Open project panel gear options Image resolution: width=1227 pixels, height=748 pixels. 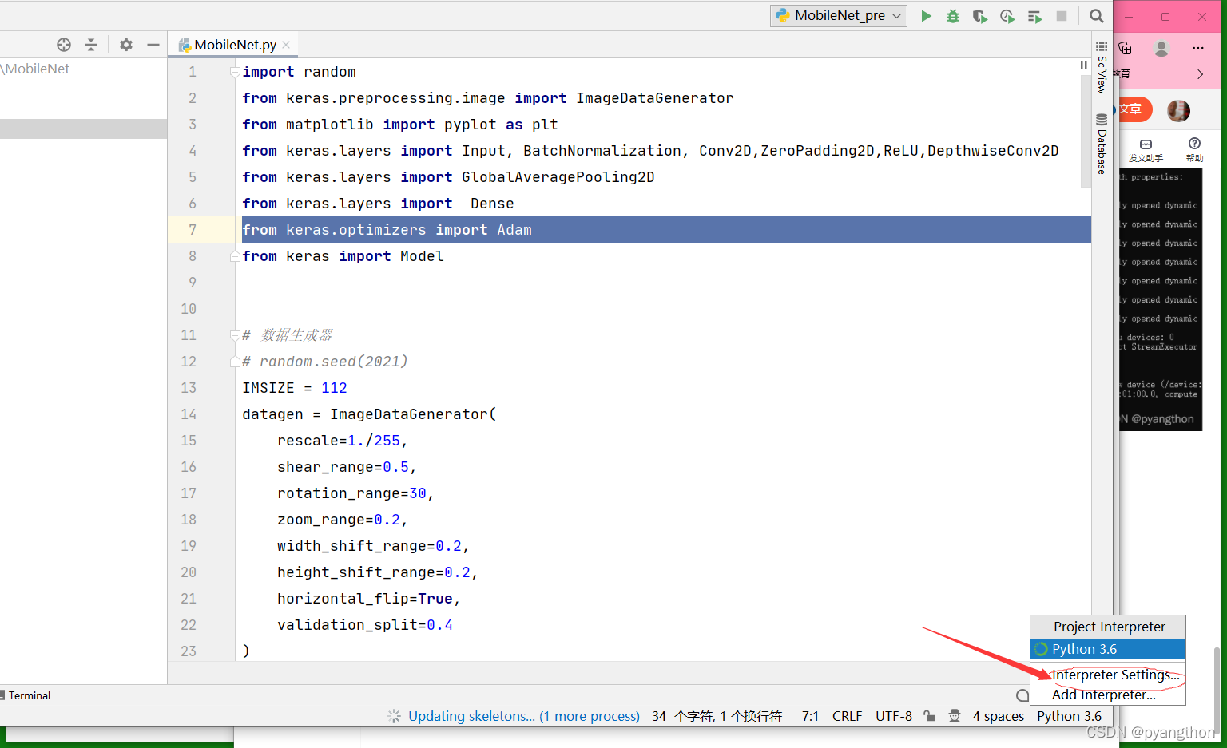pos(126,45)
